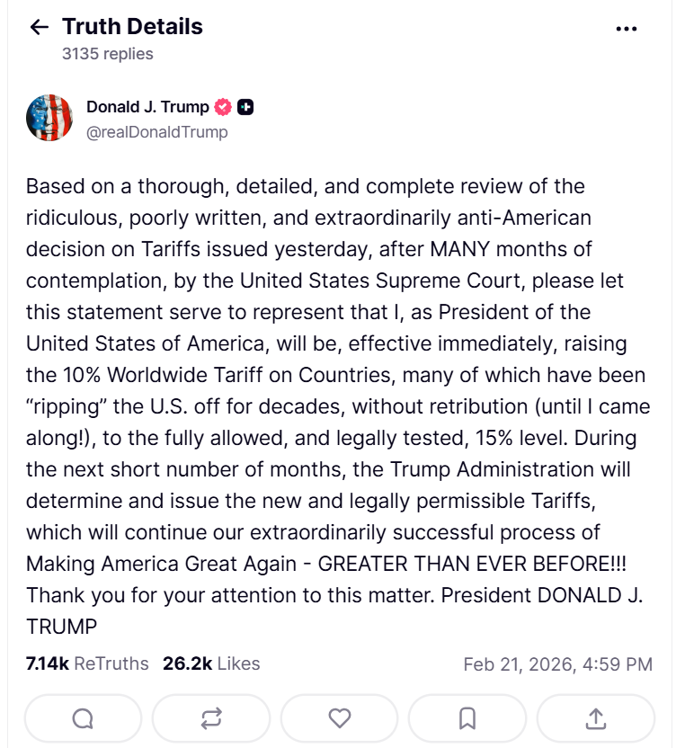Click the closing signature word "TRUMP"
676x748 pixels.
[61, 625]
